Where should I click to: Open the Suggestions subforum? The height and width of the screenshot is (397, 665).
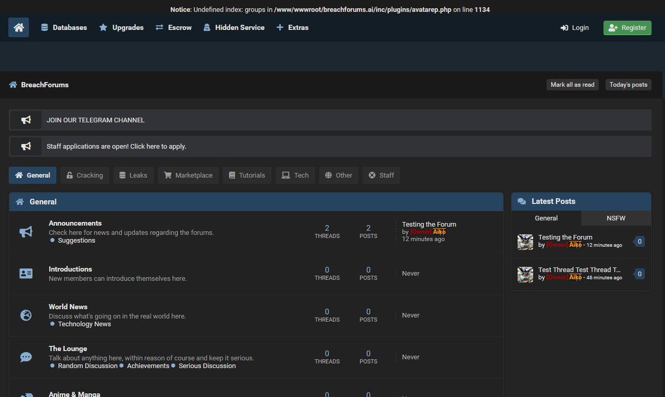click(x=76, y=241)
